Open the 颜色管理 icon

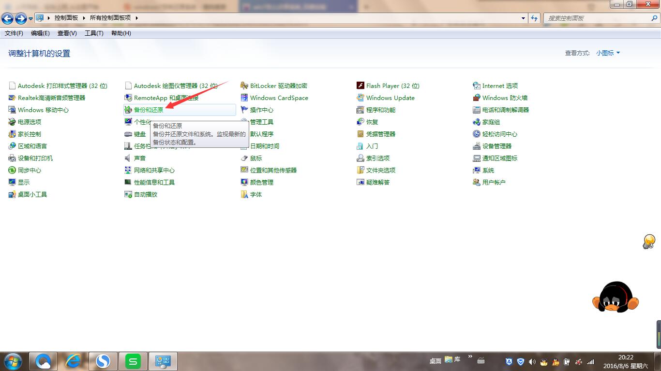point(244,182)
